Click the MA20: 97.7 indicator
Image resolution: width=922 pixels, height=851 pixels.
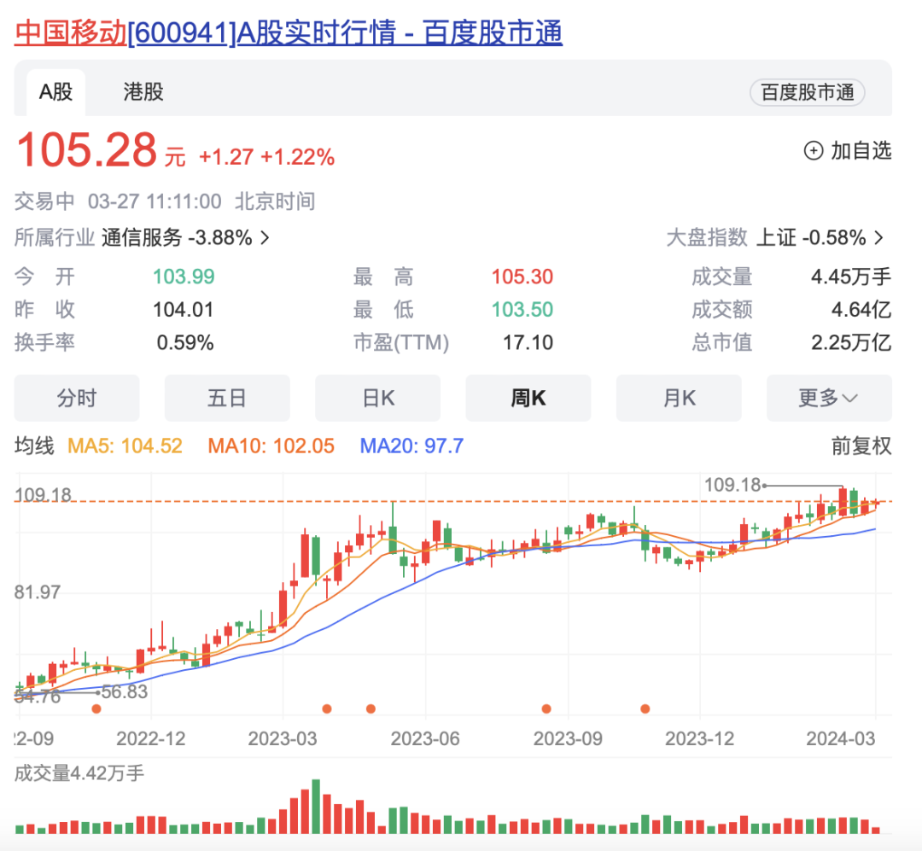pos(411,446)
